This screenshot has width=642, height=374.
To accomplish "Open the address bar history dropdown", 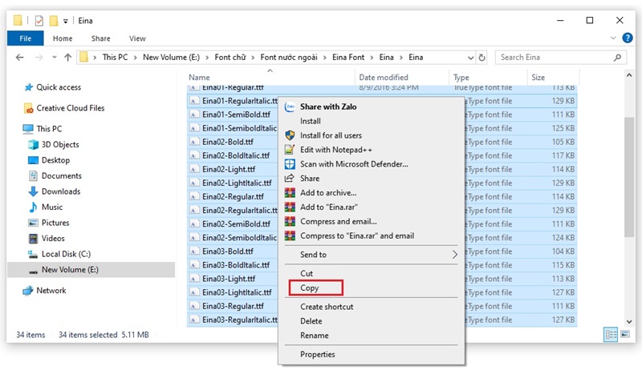I will click(x=471, y=58).
